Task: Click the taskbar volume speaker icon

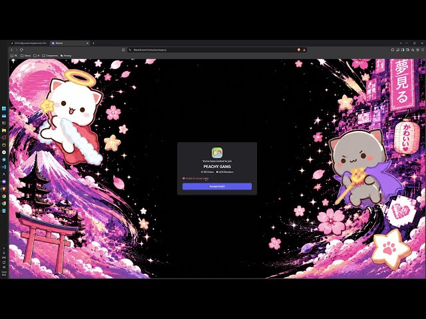Action: coord(4,267)
